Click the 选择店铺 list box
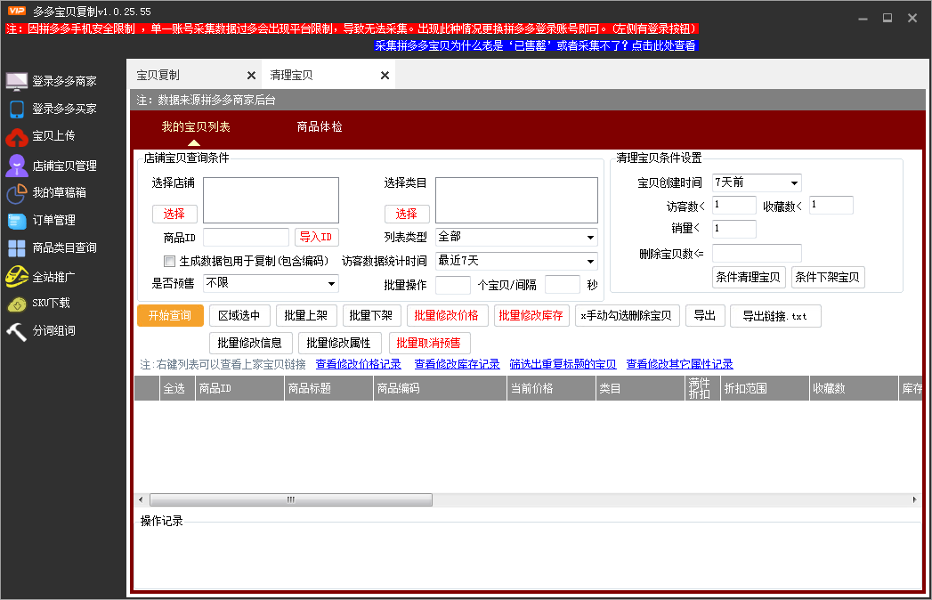Viewport: 932px width, 600px height. pyautogui.click(x=271, y=200)
